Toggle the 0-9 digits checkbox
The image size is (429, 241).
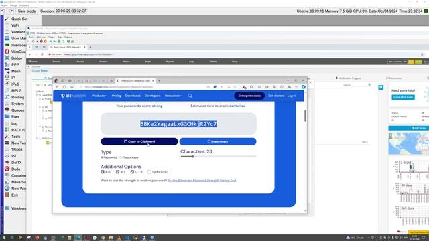132,172
